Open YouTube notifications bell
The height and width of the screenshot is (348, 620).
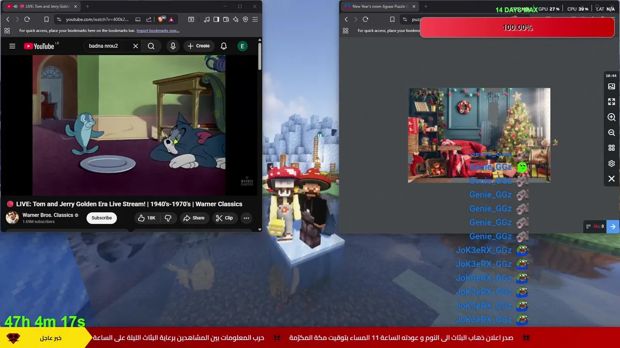coord(224,46)
